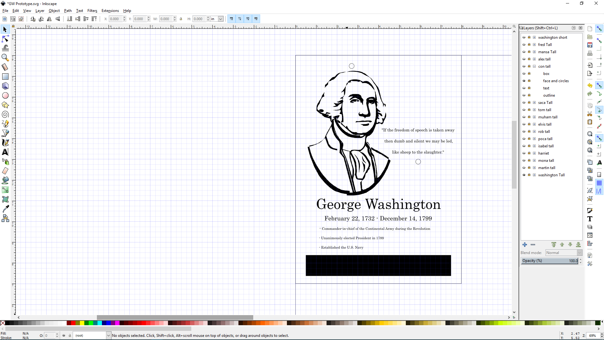604x340 pixels.
Task: Collapse the con tall layer
Action: click(534, 66)
